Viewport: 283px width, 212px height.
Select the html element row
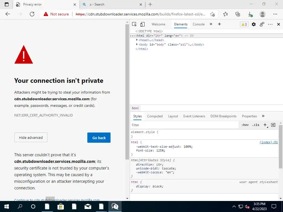click(x=206, y=36)
